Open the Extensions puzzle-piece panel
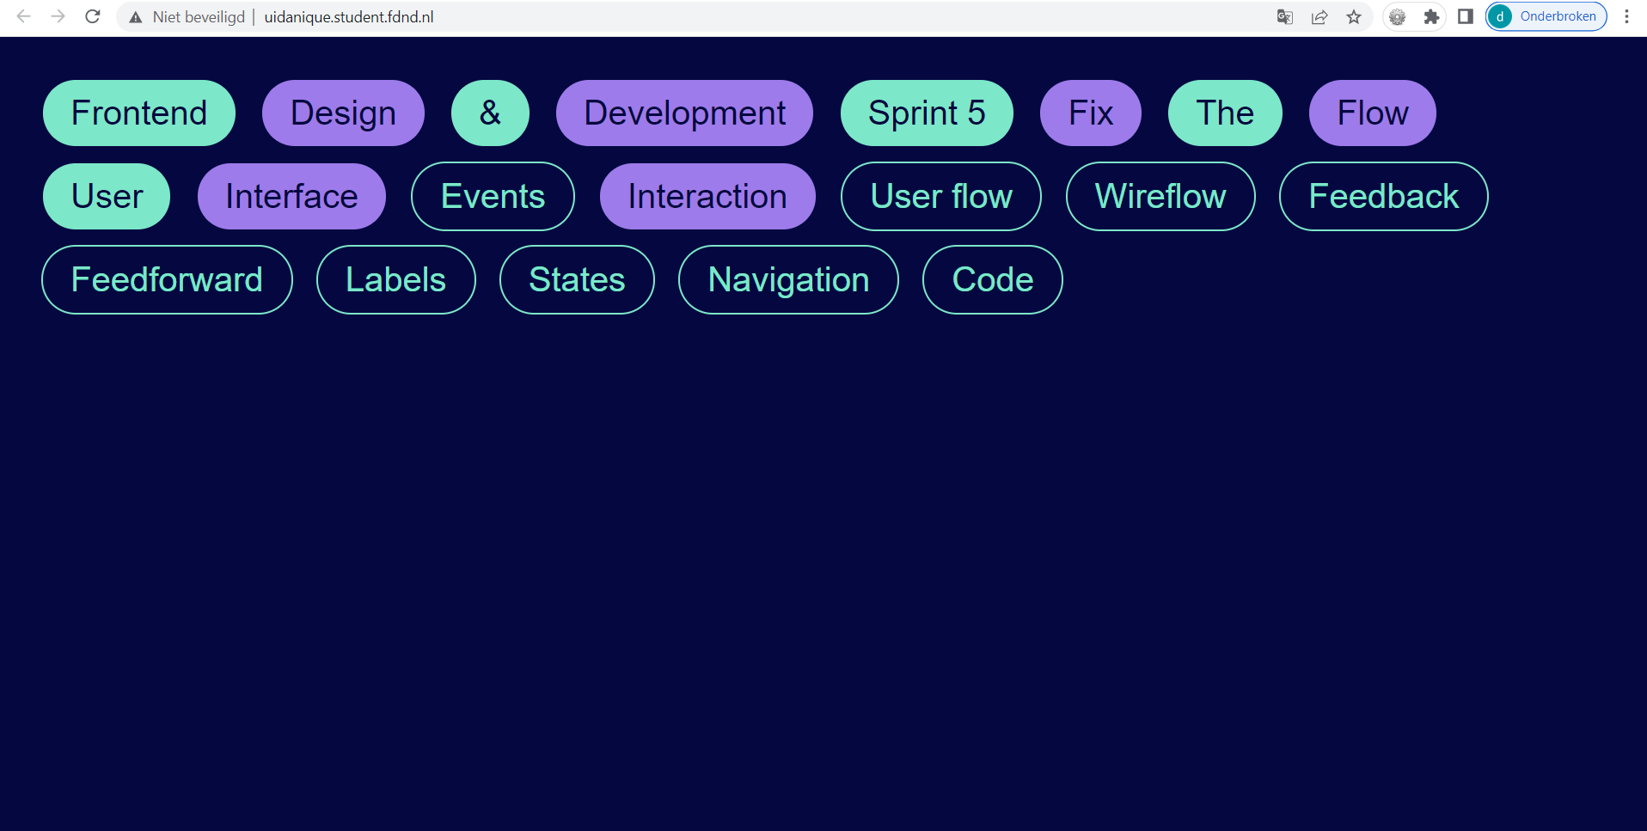The image size is (1647, 831). [1431, 16]
